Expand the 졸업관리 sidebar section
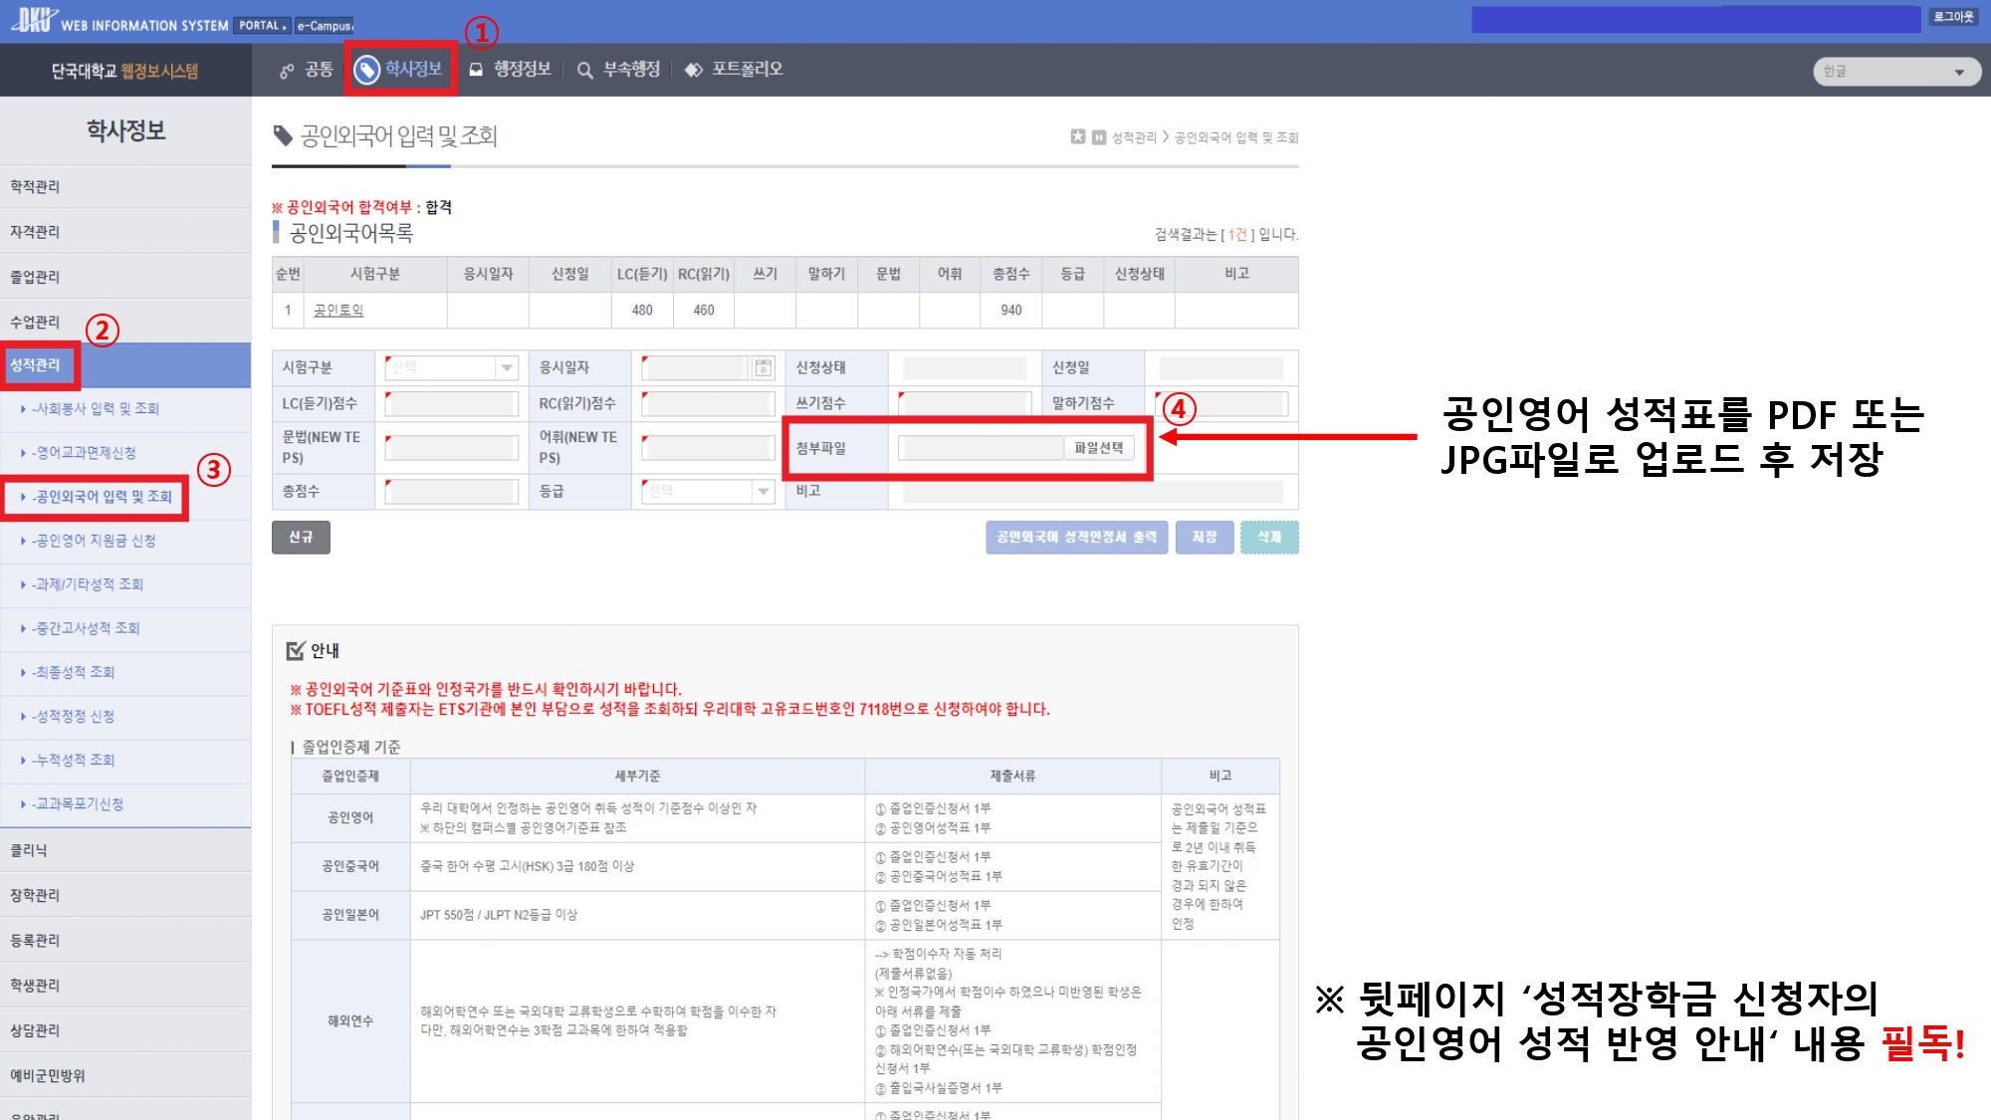Screen dimensions: 1991x1120 coord(125,277)
